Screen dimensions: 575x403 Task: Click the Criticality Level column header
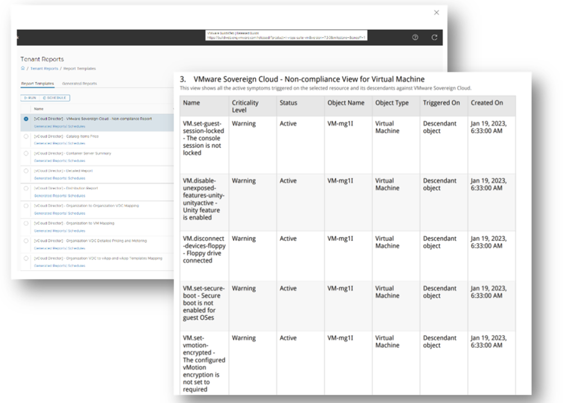(x=245, y=106)
